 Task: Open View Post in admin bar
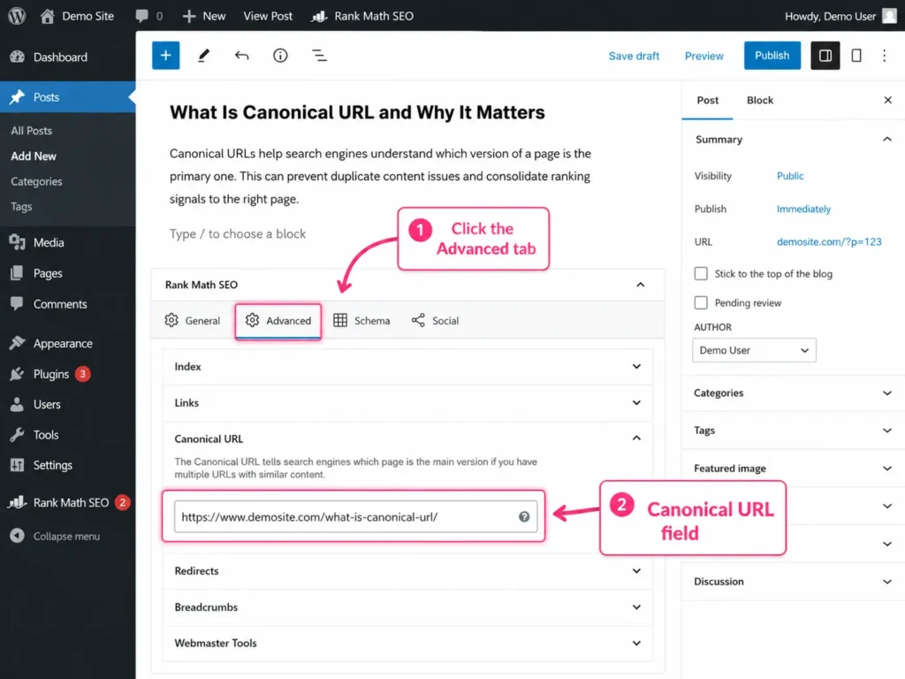point(268,16)
